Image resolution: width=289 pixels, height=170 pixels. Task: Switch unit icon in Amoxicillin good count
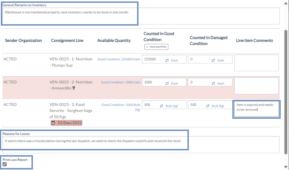coord(167,83)
